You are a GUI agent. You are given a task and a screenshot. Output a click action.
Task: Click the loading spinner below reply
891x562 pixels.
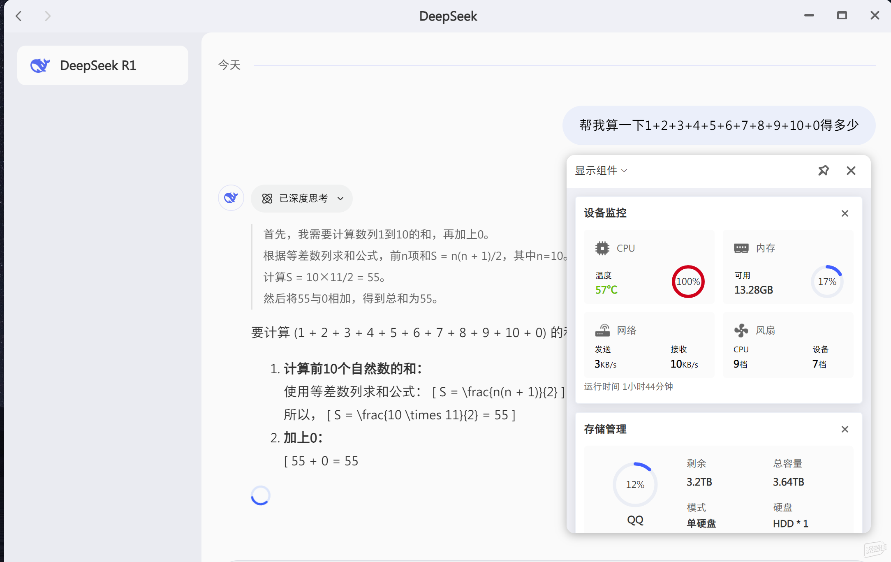[x=261, y=495]
